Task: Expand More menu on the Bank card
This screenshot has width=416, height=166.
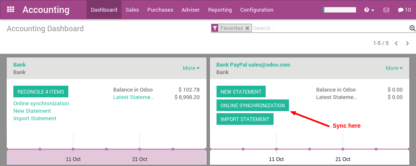Action: point(191,68)
